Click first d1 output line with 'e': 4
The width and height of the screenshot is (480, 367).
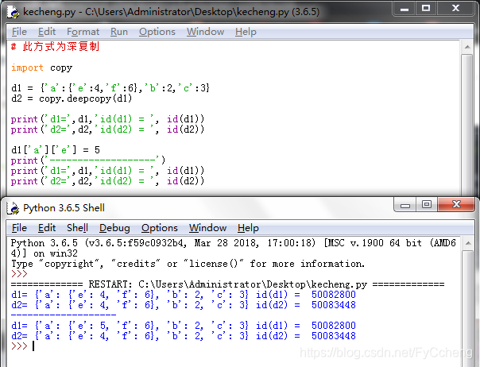tap(184, 295)
